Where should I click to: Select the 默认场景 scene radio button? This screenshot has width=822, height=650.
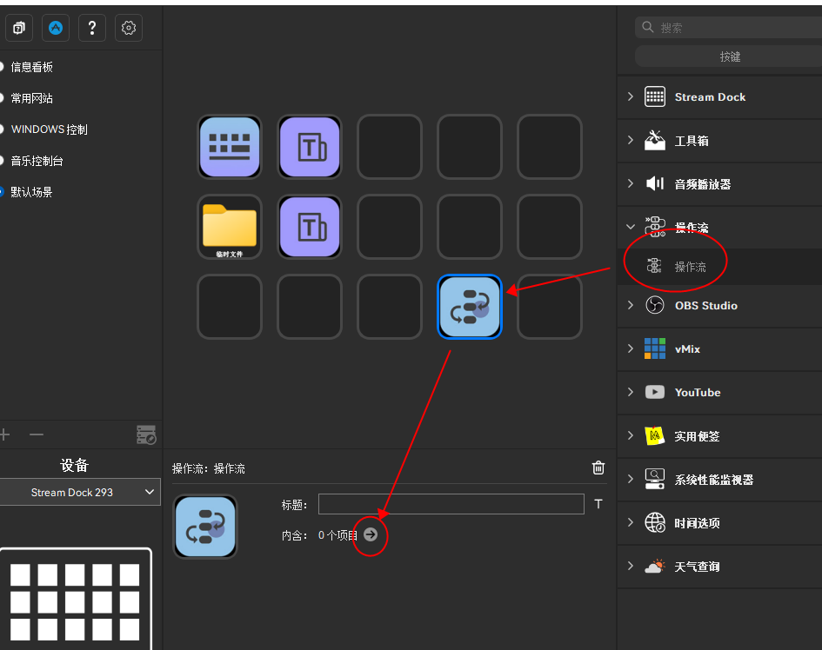click(x=1, y=192)
